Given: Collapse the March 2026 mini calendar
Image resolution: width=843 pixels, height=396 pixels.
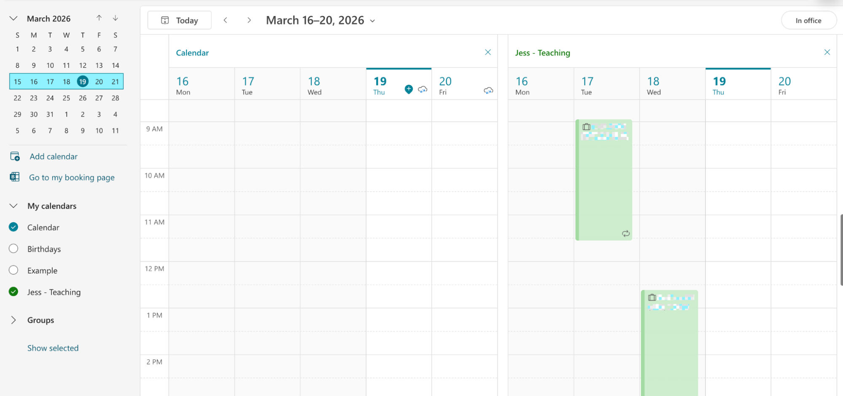Looking at the screenshot, I should point(13,18).
